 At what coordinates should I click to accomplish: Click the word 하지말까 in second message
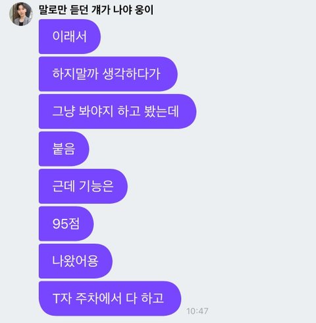(75, 74)
